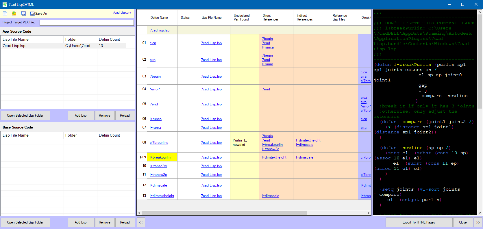
Task: Click l+breakpurlin direct reference in row 08
Action: 272,145
